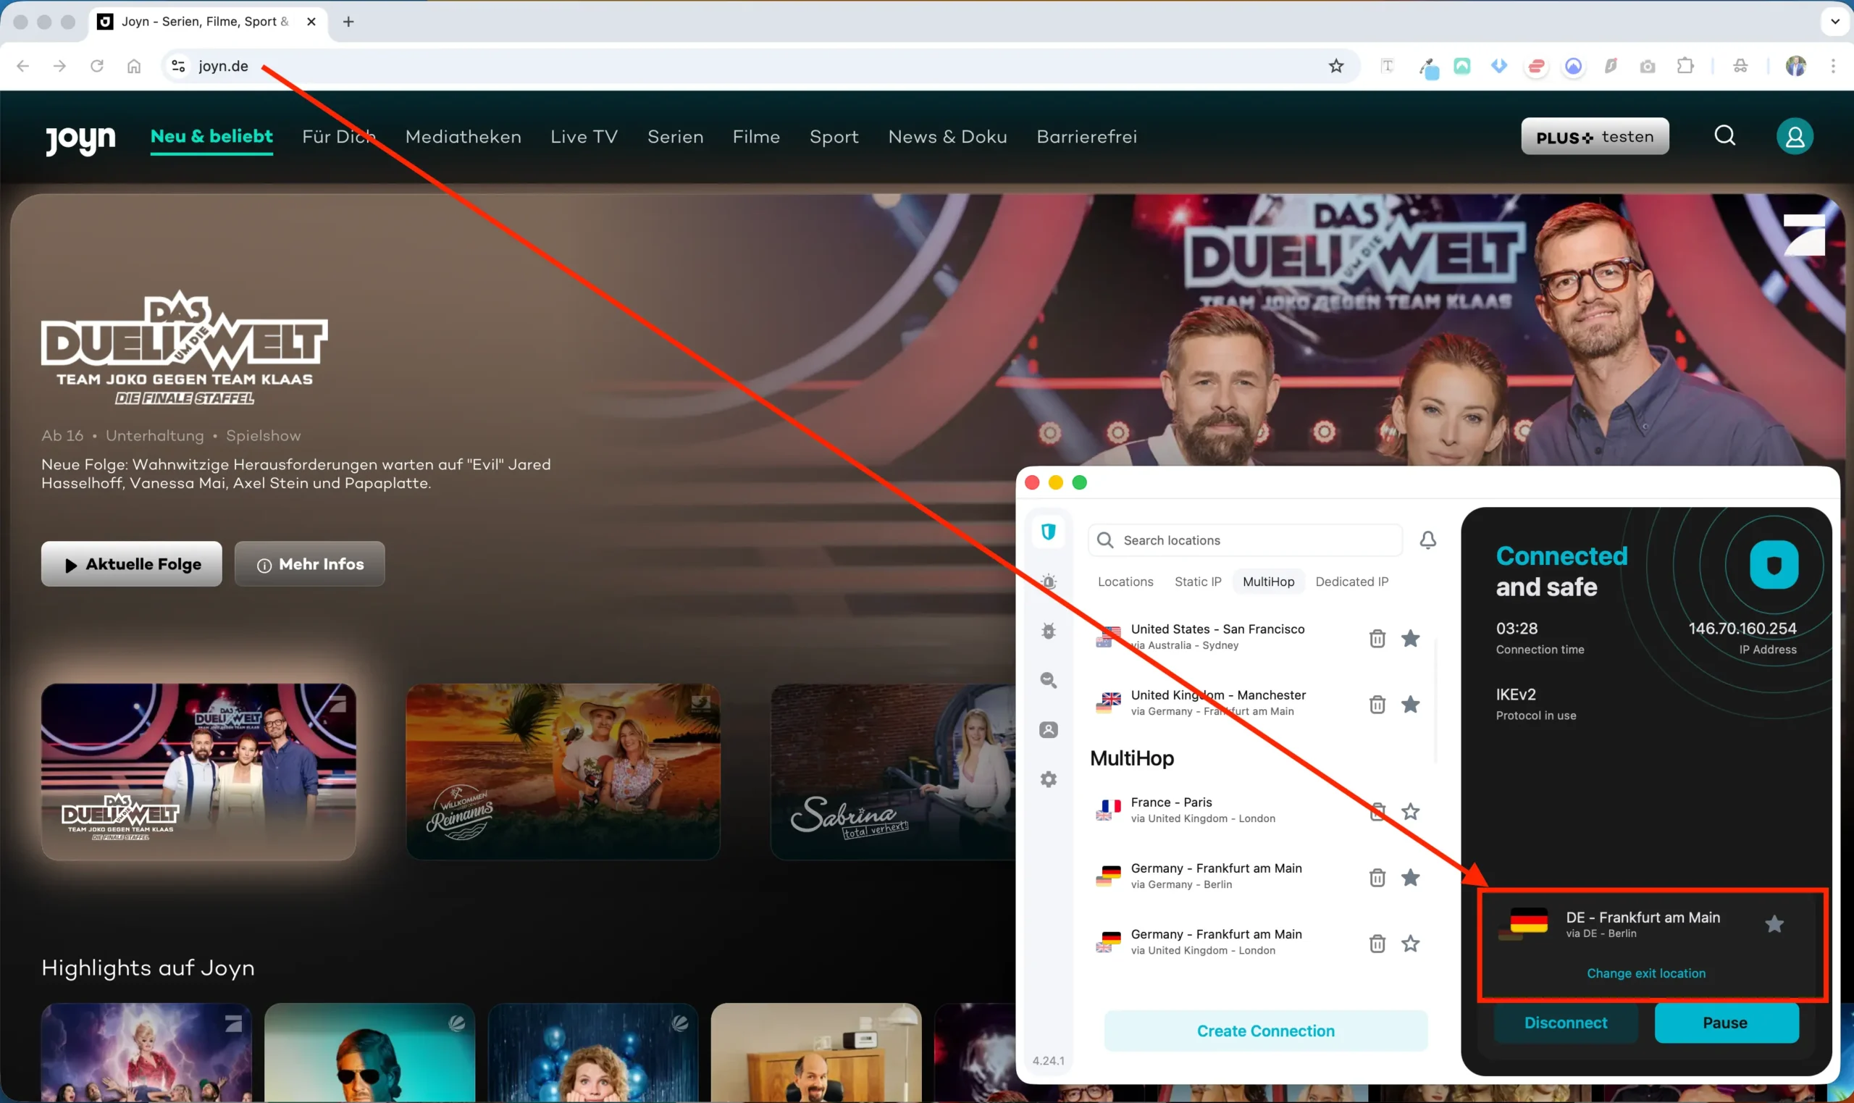This screenshot has height=1103, width=1854.
Task: Open Chrome three-dot menu
Action: coord(1833,66)
